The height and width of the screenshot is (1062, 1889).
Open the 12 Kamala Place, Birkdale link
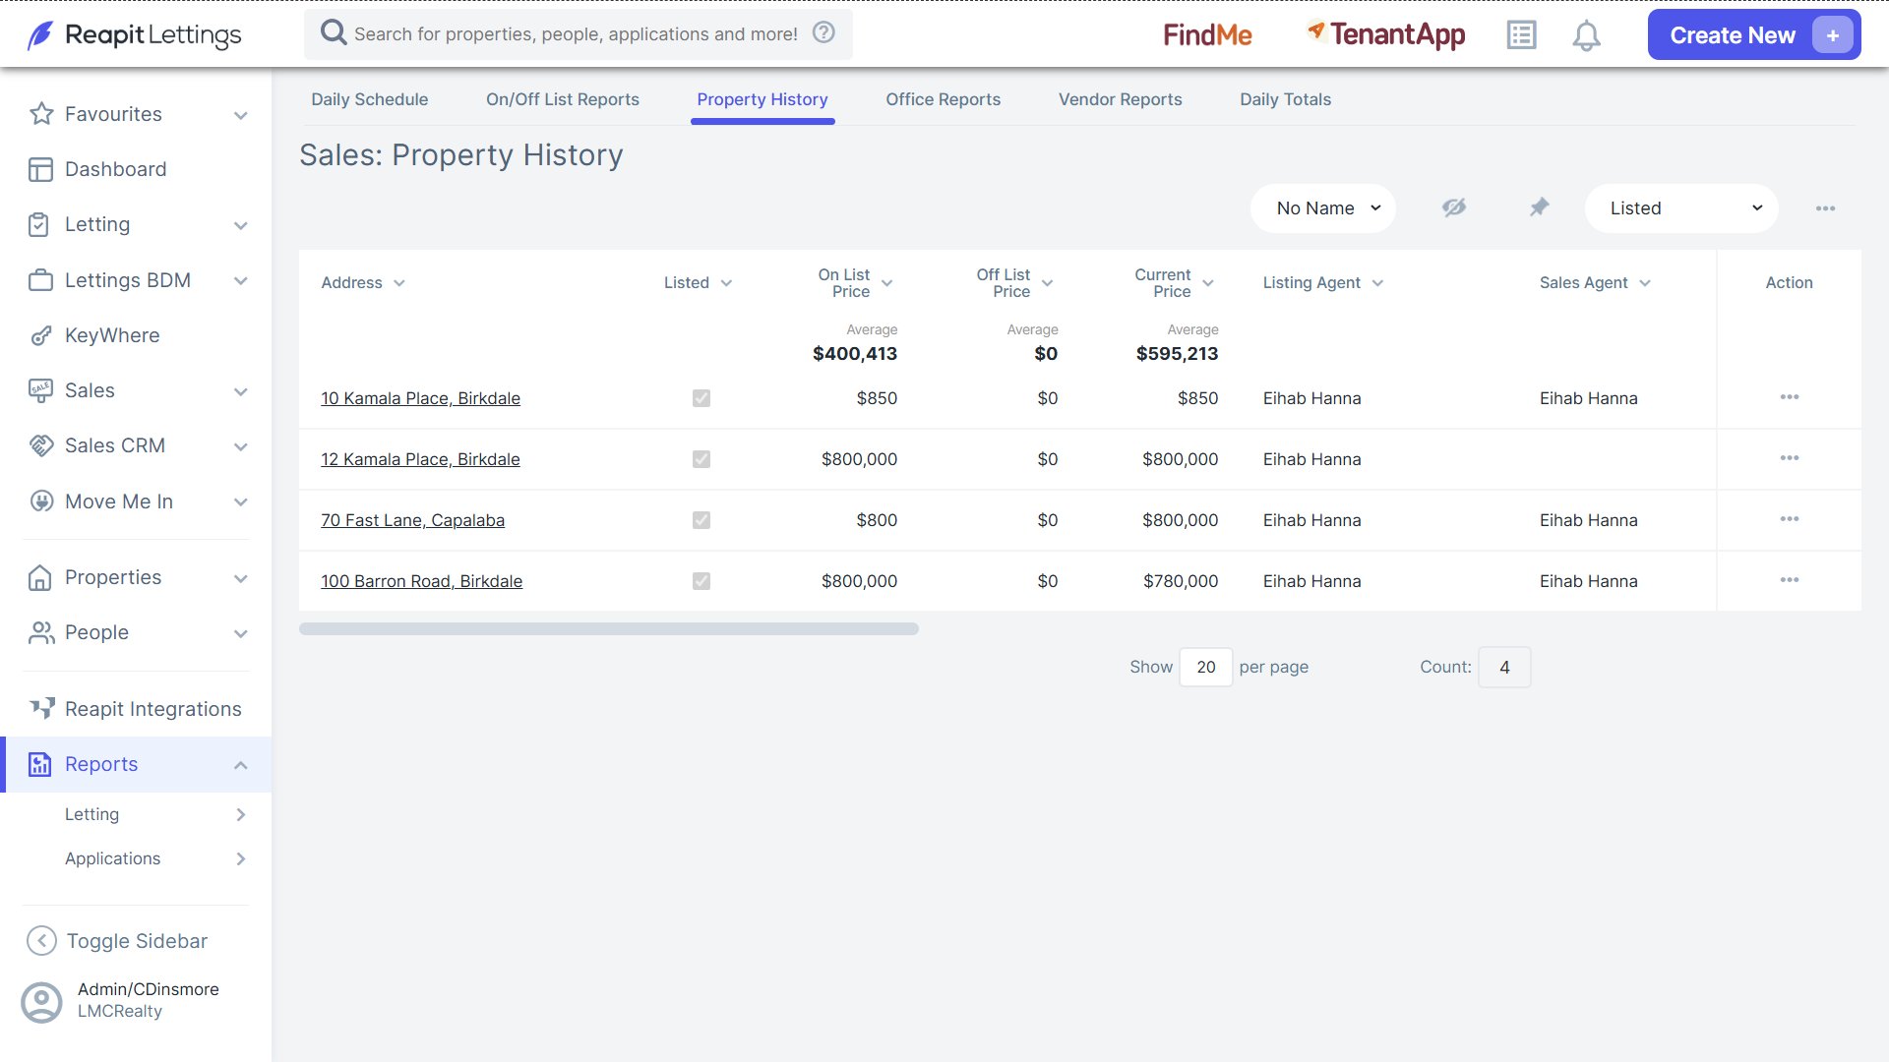coord(420,459)
